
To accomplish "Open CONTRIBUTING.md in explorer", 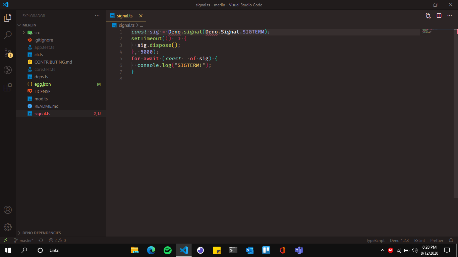I will [x=61, y=62].
